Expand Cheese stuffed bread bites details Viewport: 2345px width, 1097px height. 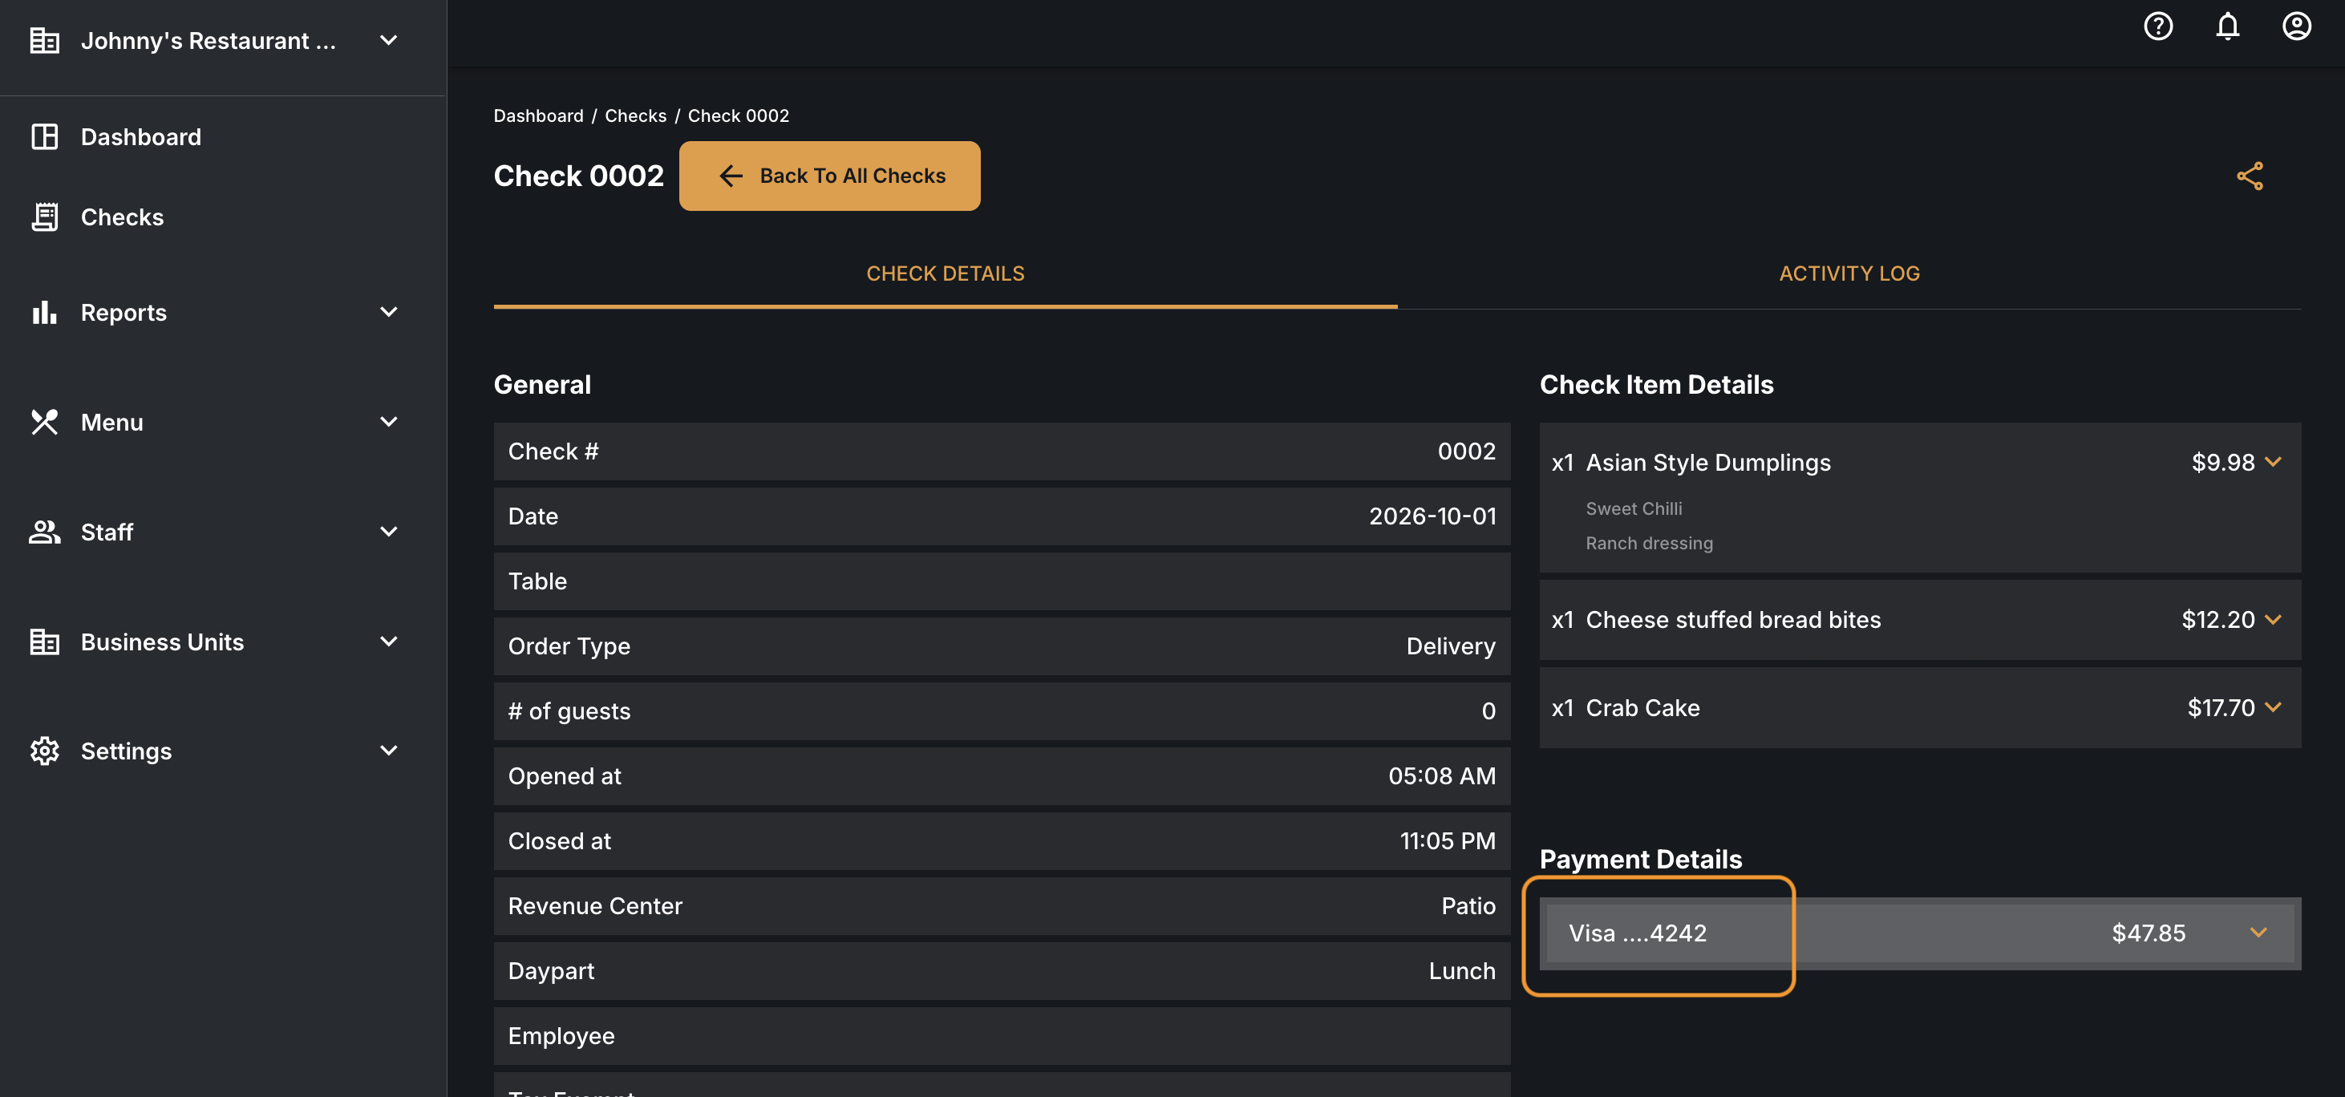tap(2273, 620)
